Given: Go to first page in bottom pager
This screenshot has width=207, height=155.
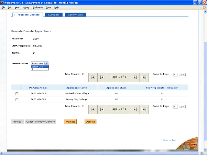Looking at the screenshot, I should pos(93,109).
